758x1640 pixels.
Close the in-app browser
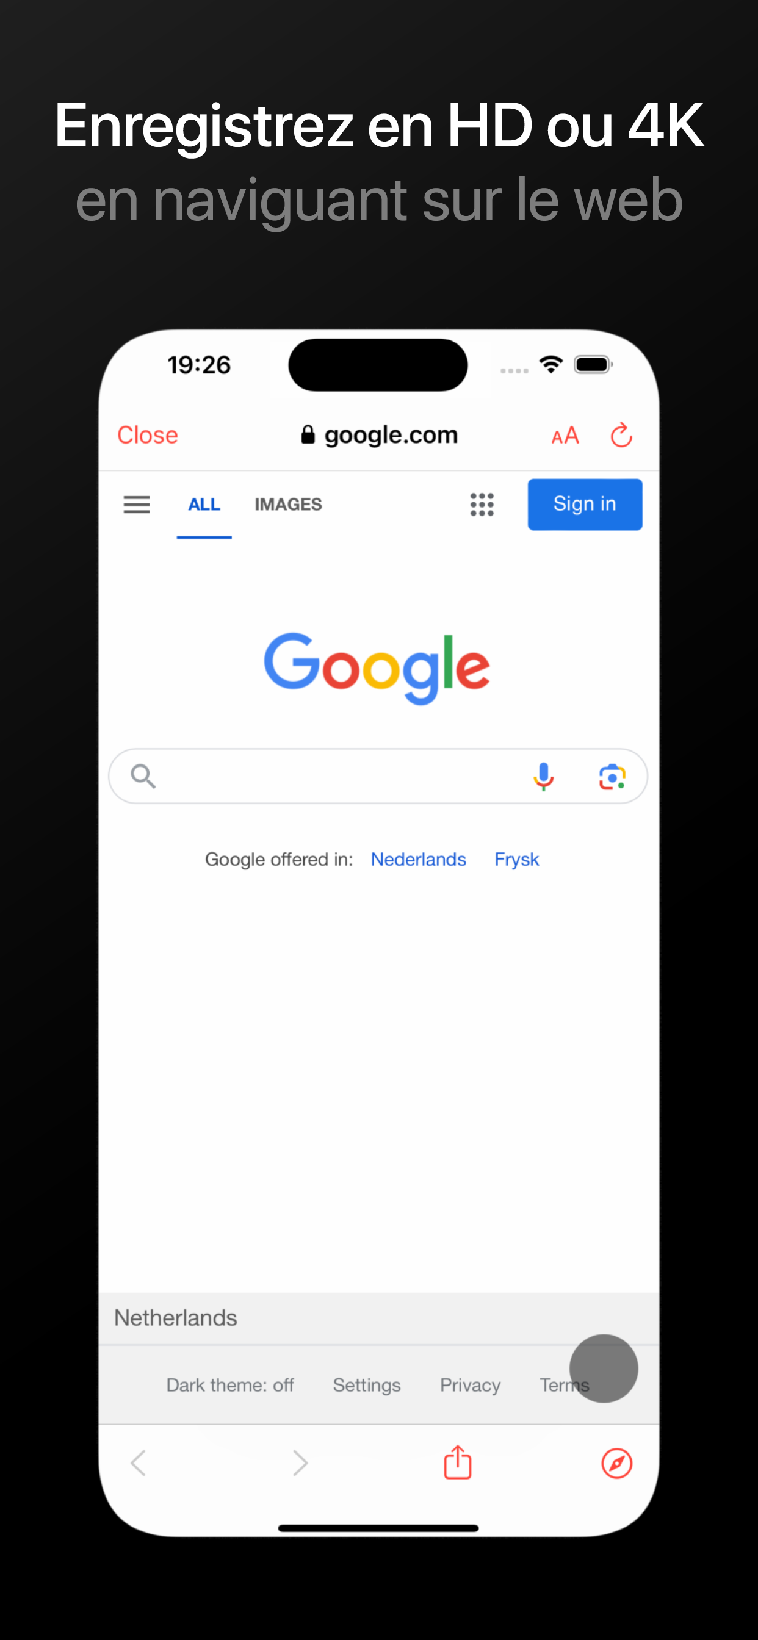point(147,436)
